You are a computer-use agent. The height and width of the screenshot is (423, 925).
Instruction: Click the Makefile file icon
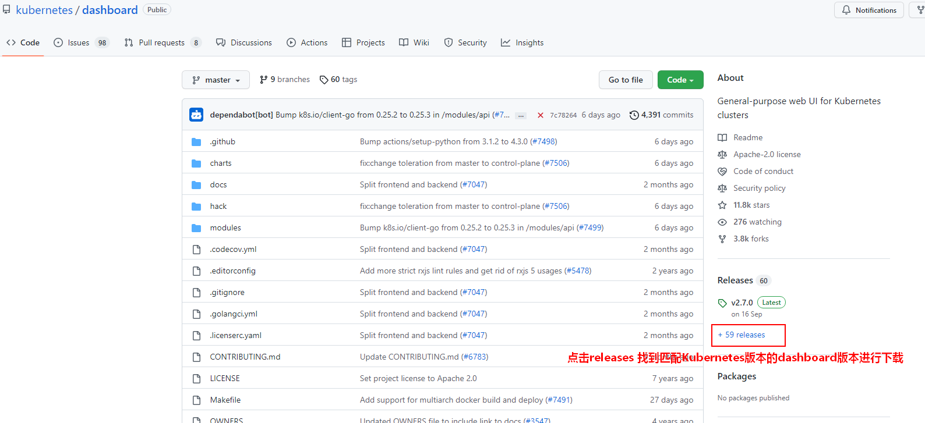coord(196,400)
